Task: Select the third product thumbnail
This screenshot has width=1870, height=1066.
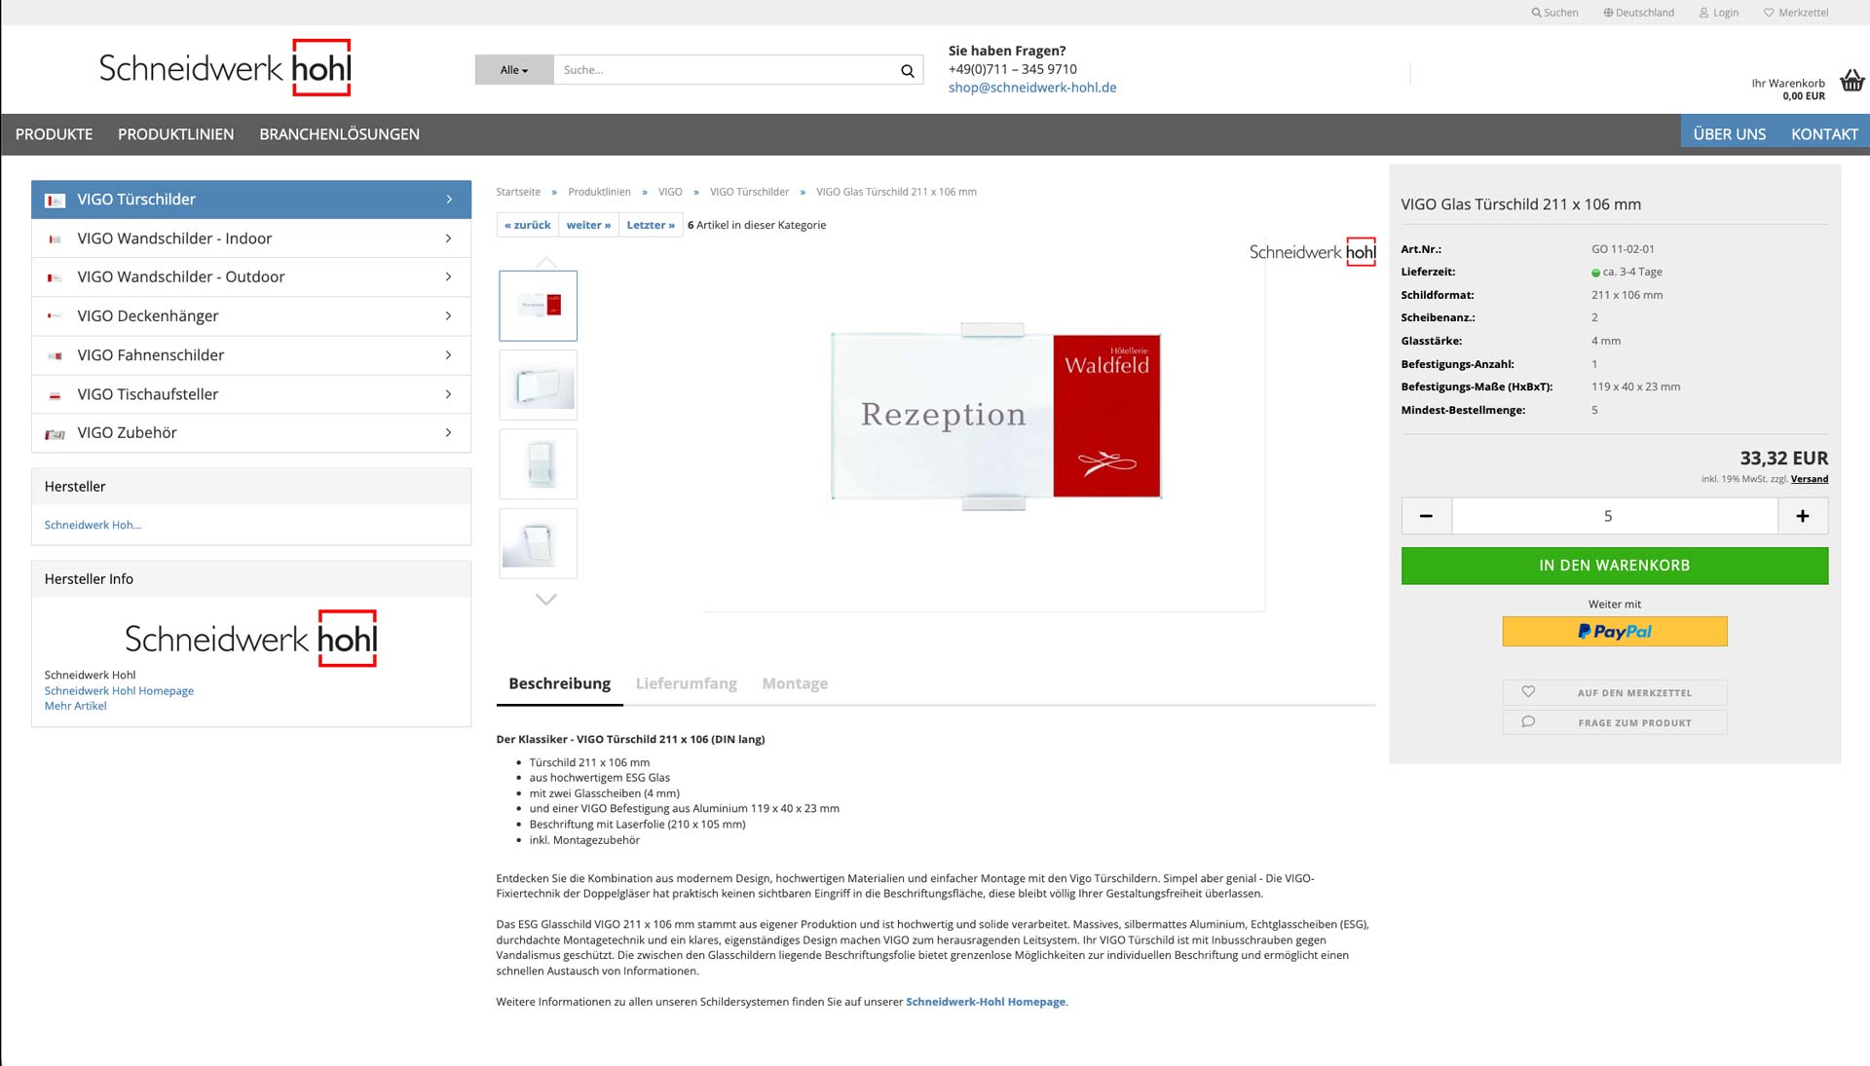Action: point(539,464)
